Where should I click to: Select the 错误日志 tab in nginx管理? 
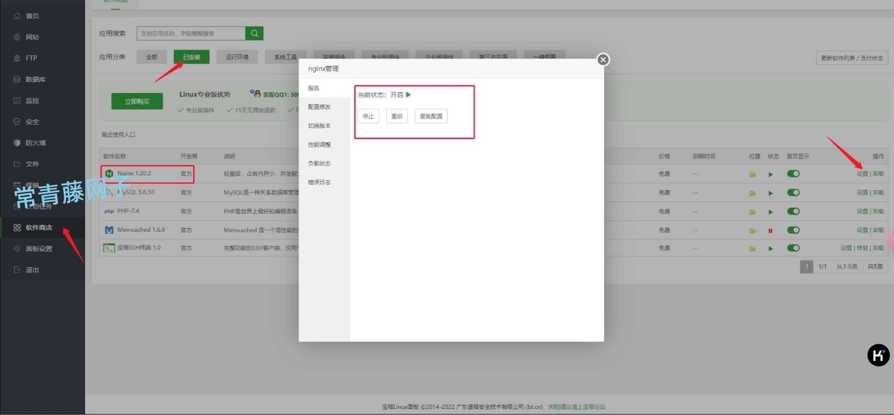[x=325, y=182]
